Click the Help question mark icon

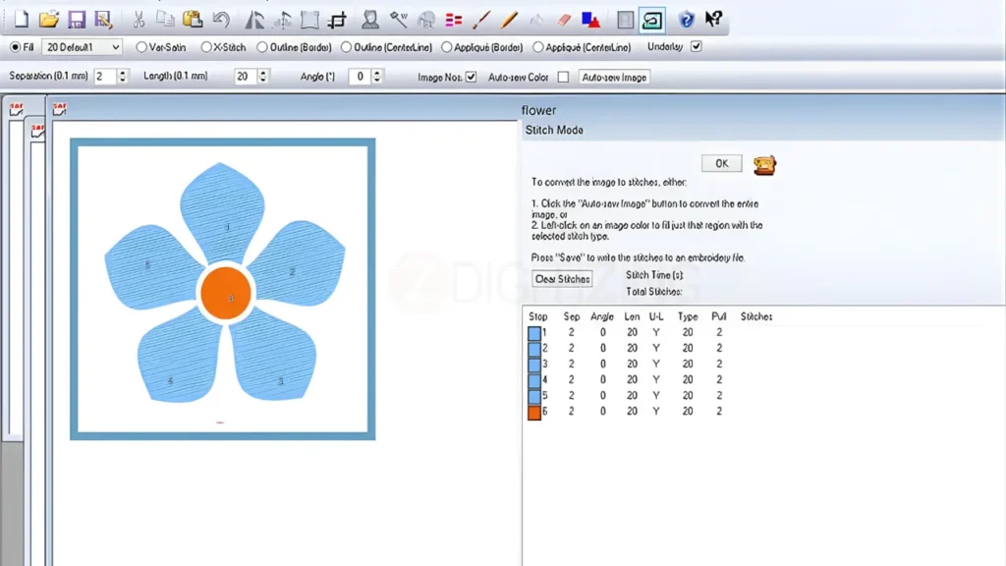(x=686, y=20)
